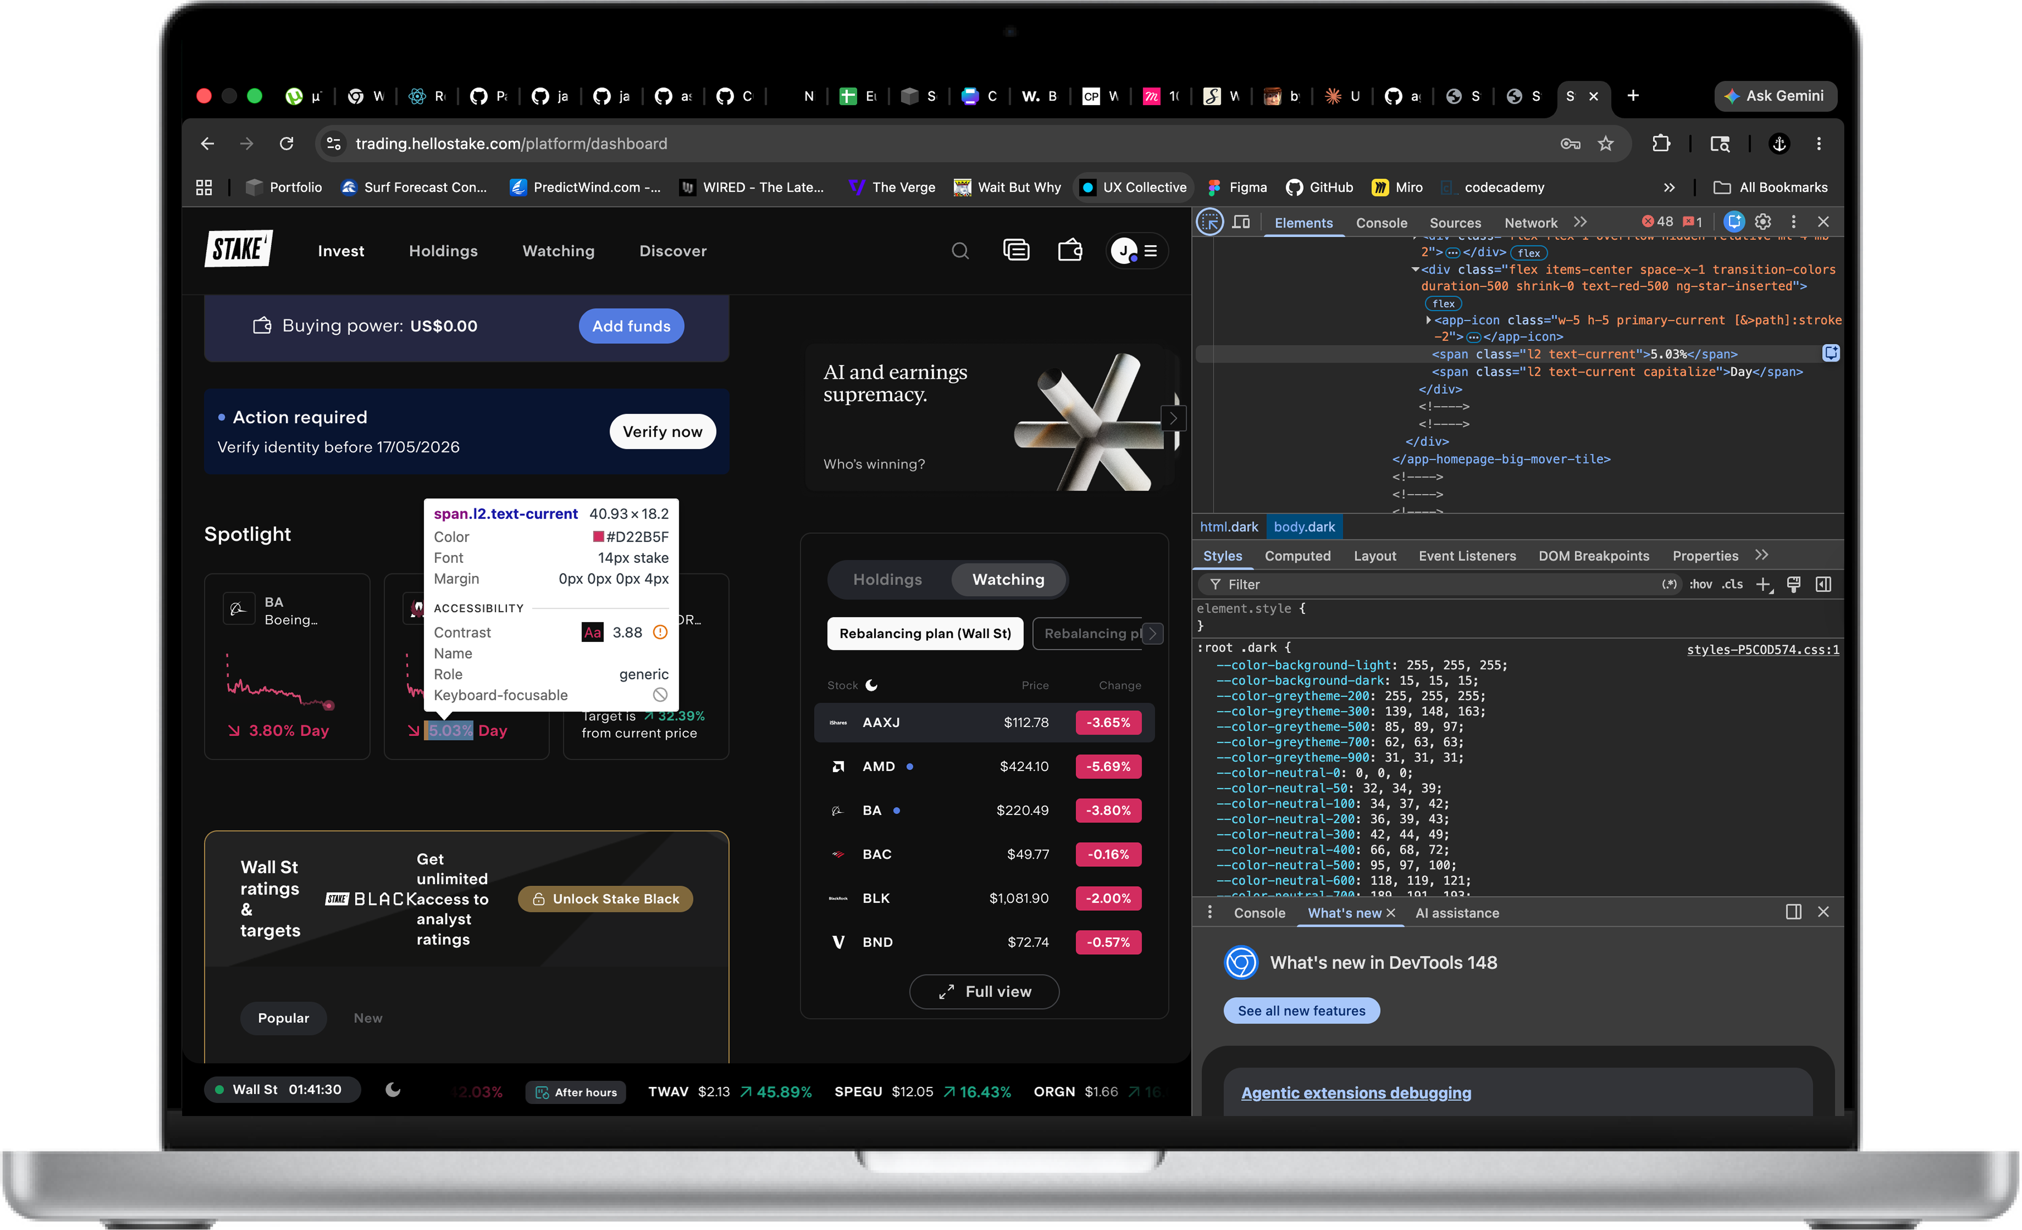Click Unlock Stake Black button
Viewport: 2022px width, 1230px height.
606,899
